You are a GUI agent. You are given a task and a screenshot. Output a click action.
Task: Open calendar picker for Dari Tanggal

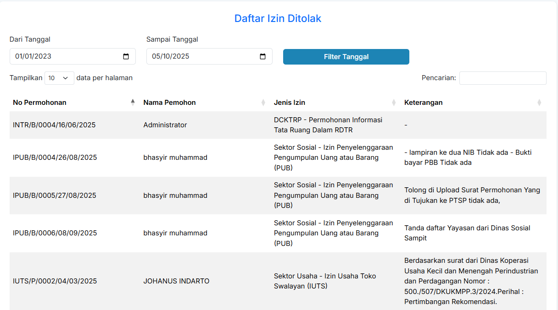(x=126, y=56)
